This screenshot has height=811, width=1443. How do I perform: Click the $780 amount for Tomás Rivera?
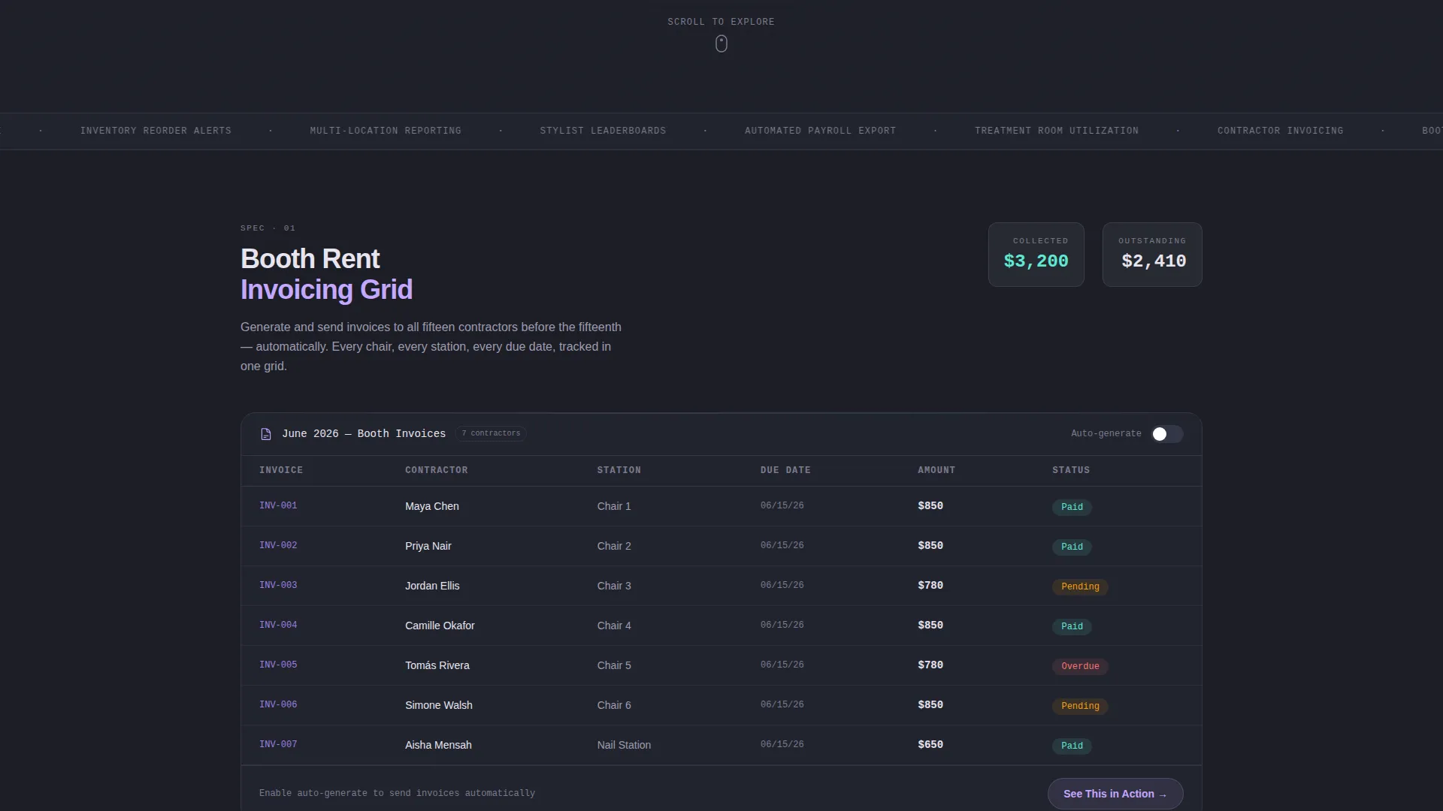(x=930, y=665)
